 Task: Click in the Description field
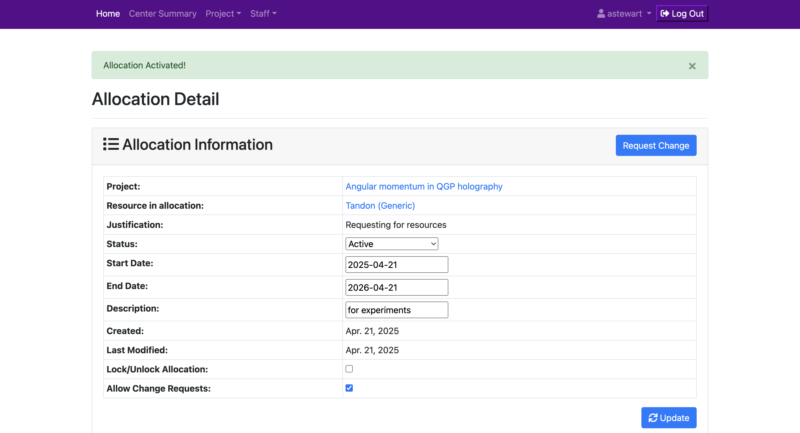(x=397, y=310)
